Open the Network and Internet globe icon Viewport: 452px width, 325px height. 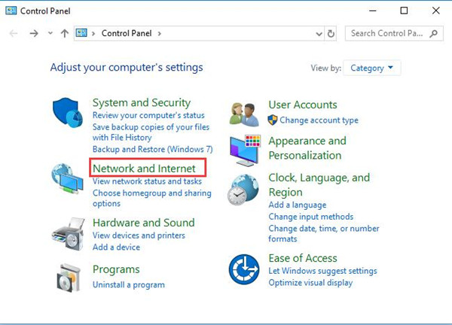point(68,178)
